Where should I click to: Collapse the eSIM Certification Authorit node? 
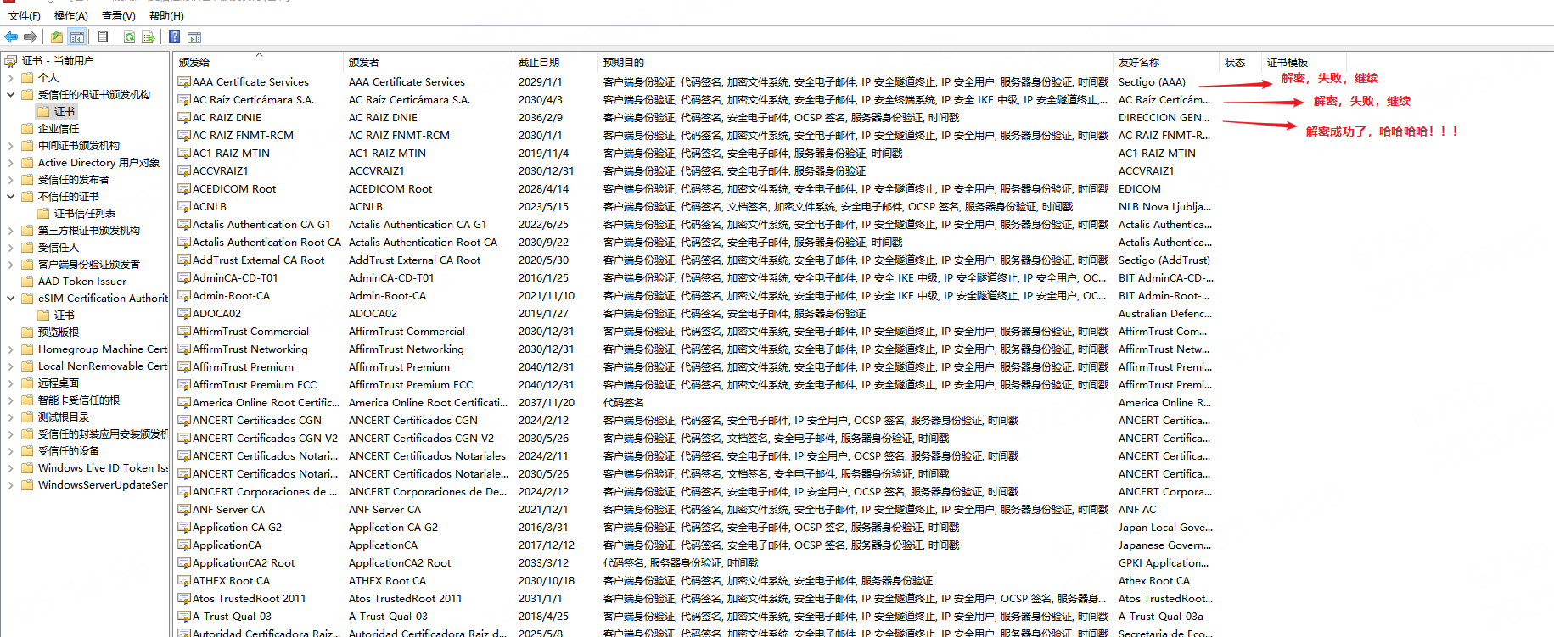pyautogui.click(x=11, y=299)
